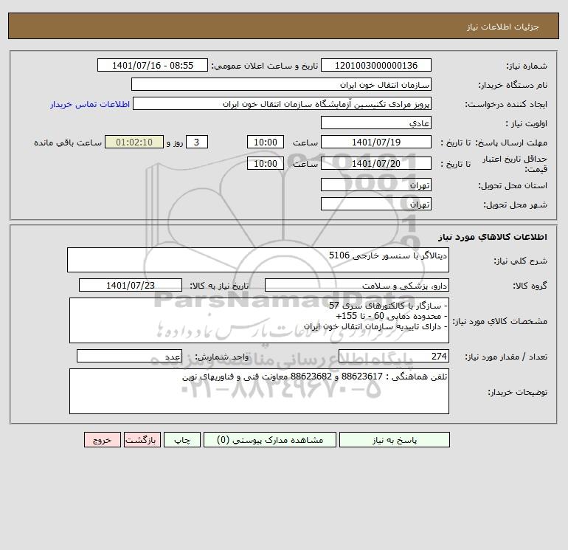
Task: Click the واحد شمارش label
Action: (222, 357)
